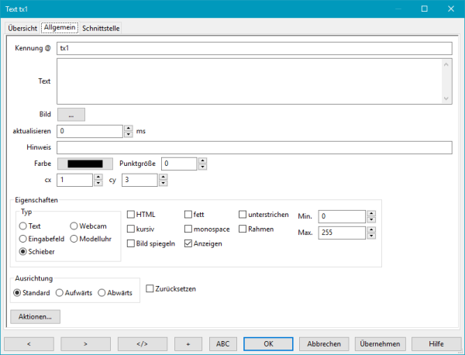Screen dimensions: 465x355
Task: Decrease the Max. value with spinner
Action: [360, 236]
